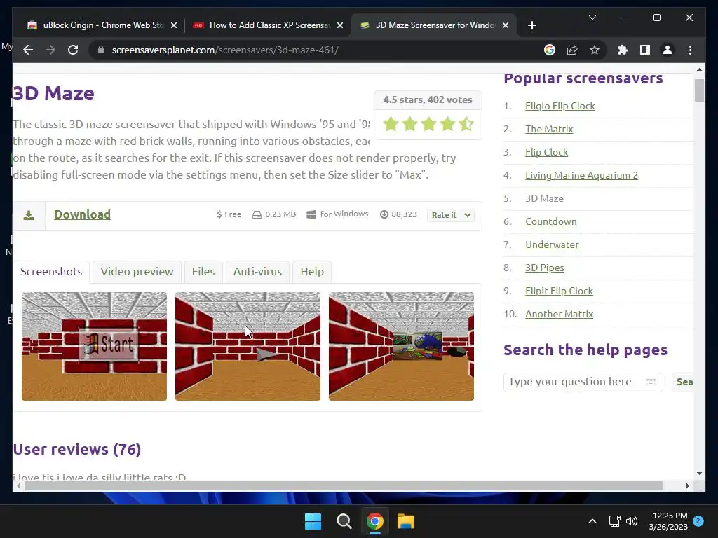The width and height of the screenshot is (718, 538).
Task: Click the keyboard icon in help search field
Action: coord(651,382)
